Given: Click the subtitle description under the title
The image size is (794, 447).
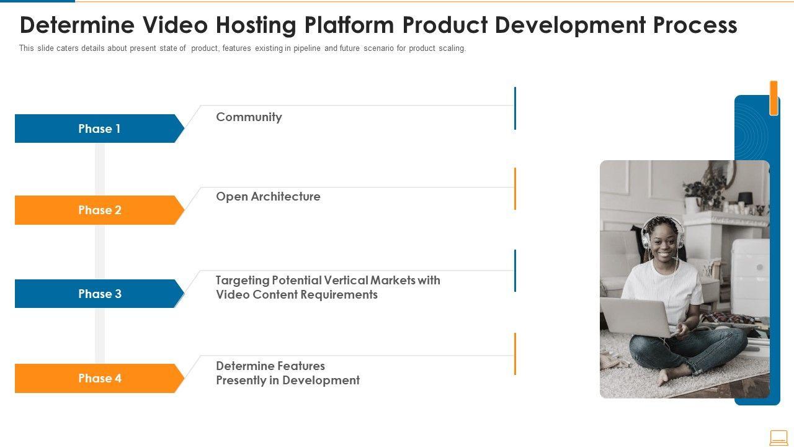Looking at the screenshot, I should pos(242,48).
